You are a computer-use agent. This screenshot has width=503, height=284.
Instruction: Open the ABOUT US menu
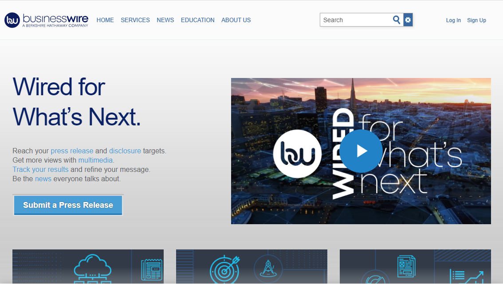[236, 20]
